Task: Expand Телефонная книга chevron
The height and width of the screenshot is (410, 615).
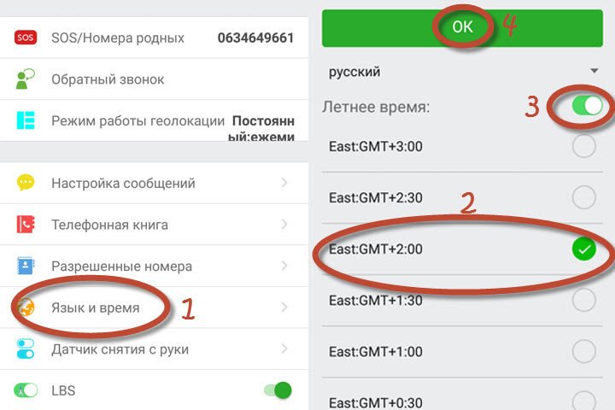Action: (284, 225)
